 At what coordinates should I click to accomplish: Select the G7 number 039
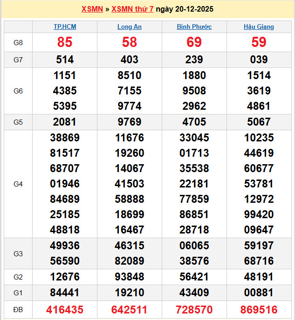pyautogui.click(x=259, y=60)
